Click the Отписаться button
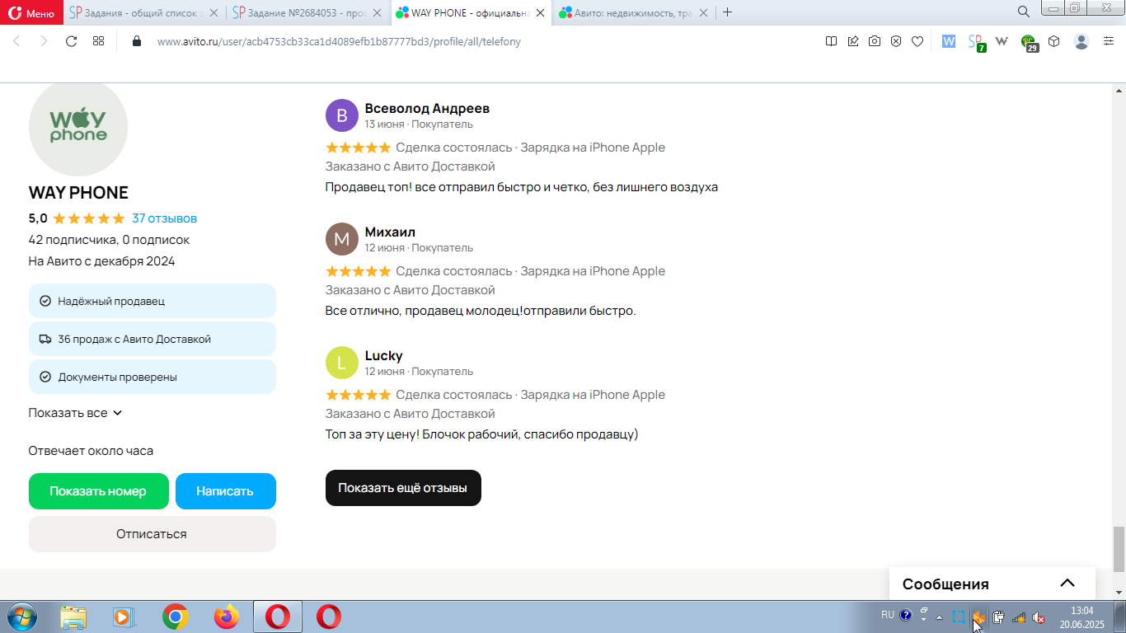Screen dimensions: 1126x633 click(x=152, y=534)
